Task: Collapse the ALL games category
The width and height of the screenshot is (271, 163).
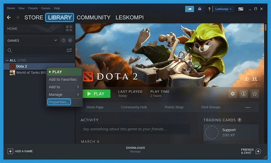Action: 7,60
